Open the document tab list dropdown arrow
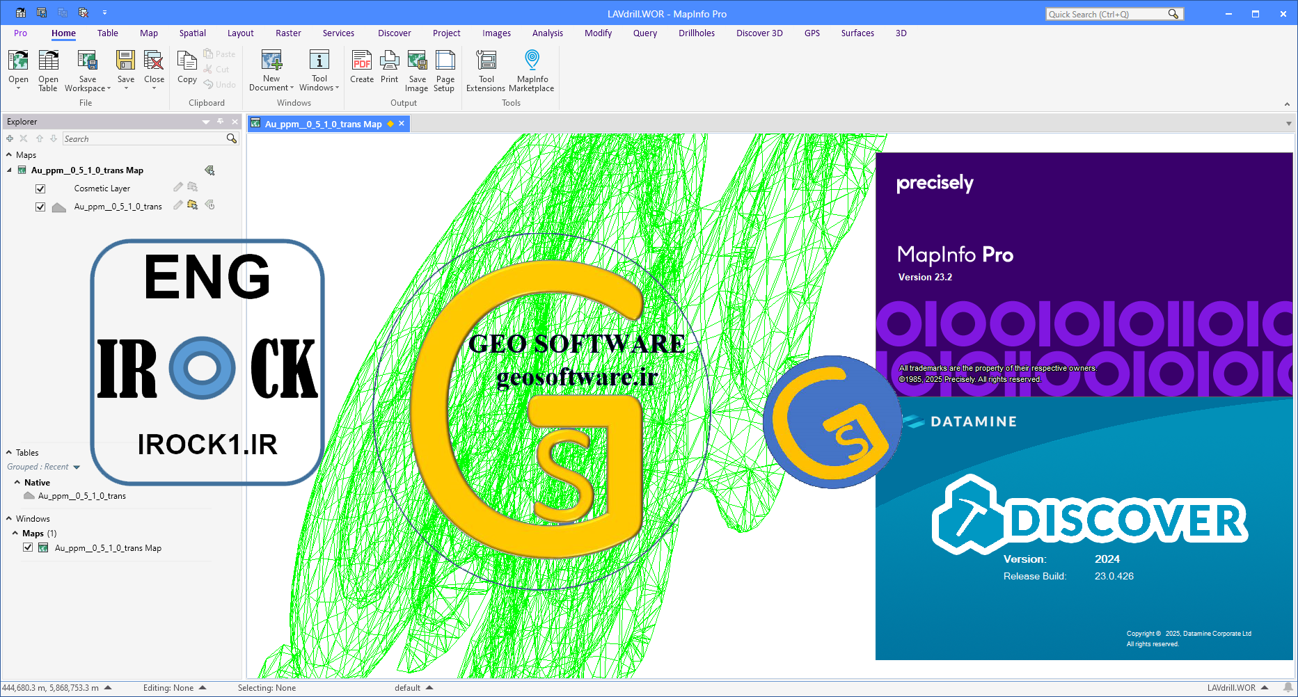The width and height of the screenshot is (1298, 697). (1289, 124)
